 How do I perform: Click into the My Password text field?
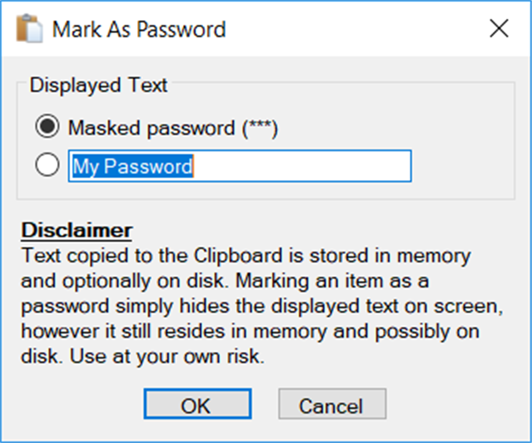coord(239,166)
